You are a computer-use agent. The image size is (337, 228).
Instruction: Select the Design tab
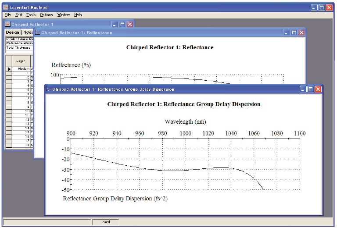(x=13, y=32)
